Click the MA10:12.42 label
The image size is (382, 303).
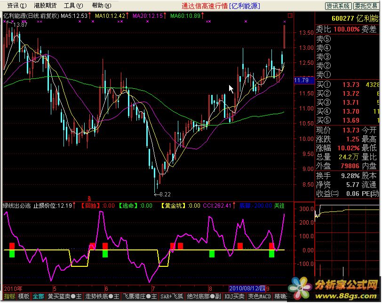[x=110, y=16]
